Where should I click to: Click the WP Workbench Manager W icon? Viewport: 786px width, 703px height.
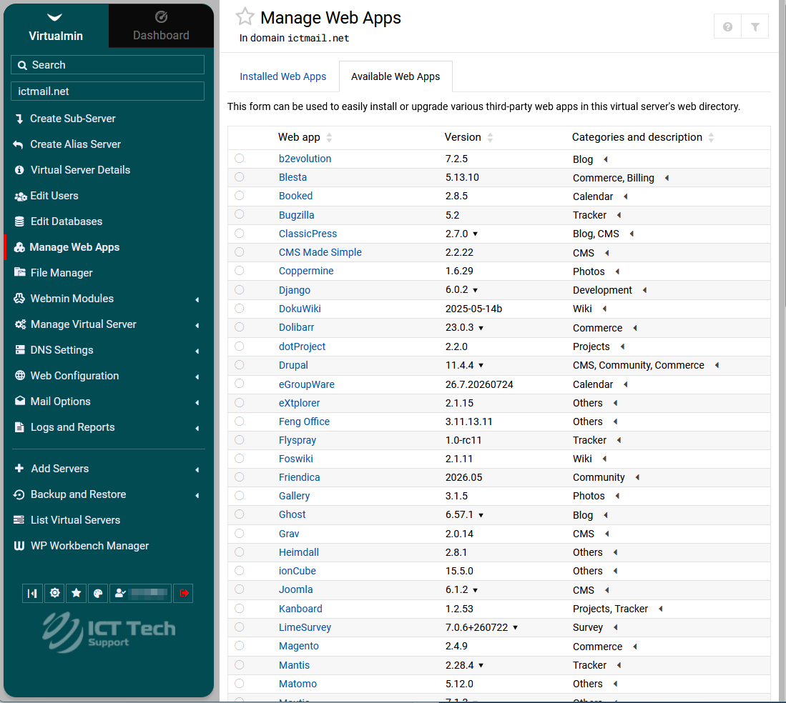point(19,546)
